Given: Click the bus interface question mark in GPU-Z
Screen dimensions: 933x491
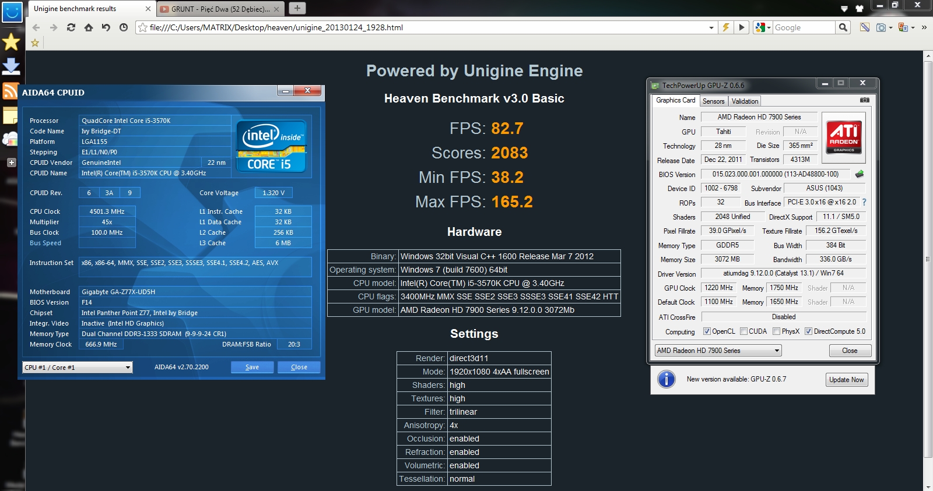Looking at the screenshot, I should point(864,202).
